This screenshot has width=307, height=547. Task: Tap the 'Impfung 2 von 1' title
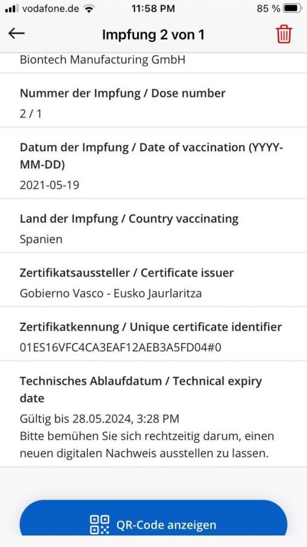click(153, 35)
